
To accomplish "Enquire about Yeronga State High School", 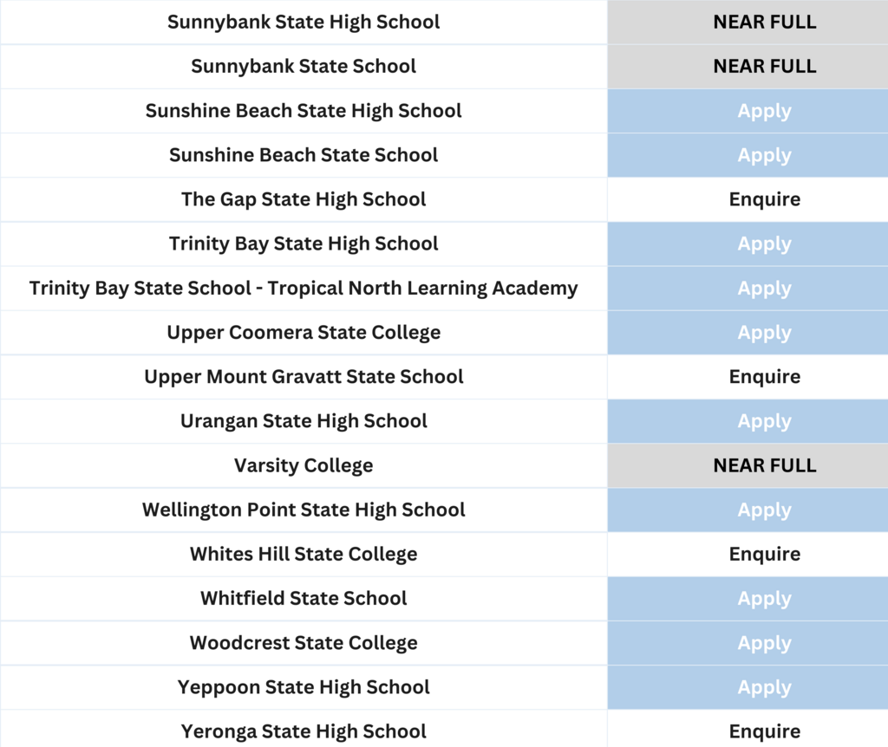I will [x=764, y=731].
